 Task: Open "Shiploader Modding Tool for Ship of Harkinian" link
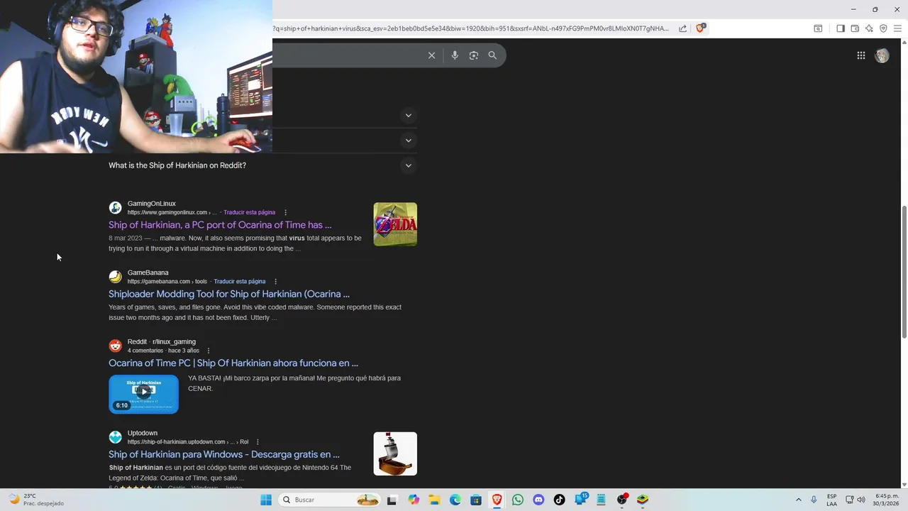point(229,294)
